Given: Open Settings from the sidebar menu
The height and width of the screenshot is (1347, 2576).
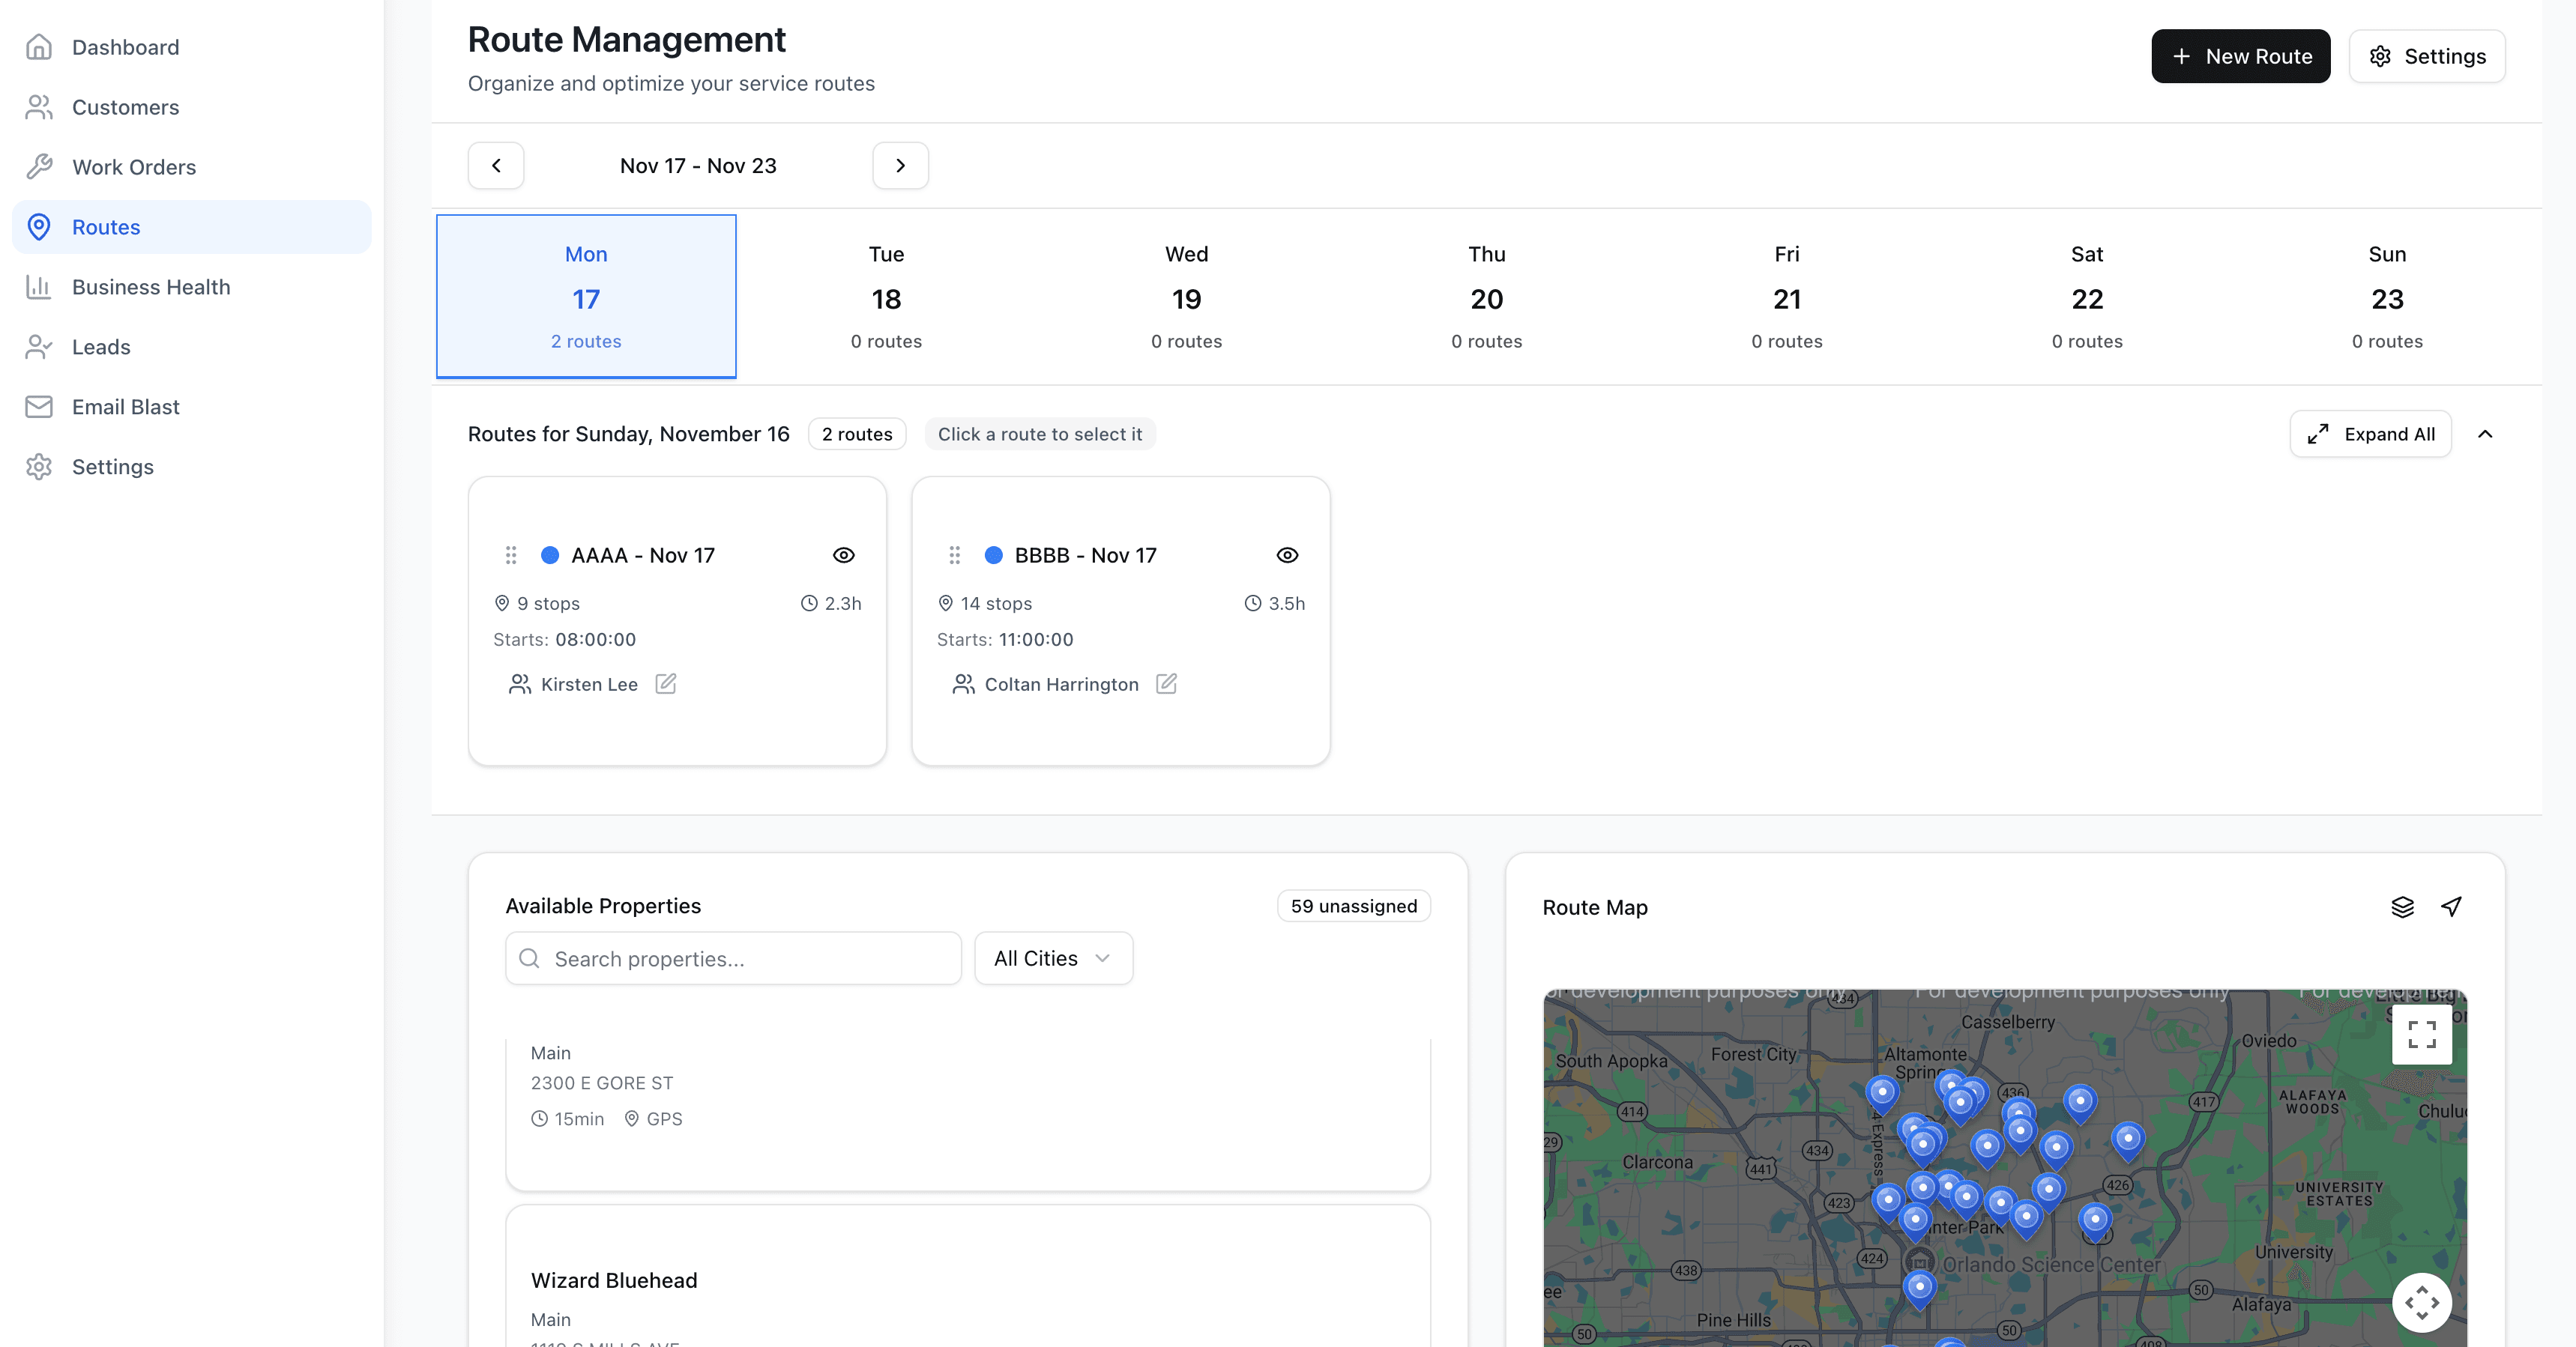Looking at the screenshot, I should click(113, 467).
